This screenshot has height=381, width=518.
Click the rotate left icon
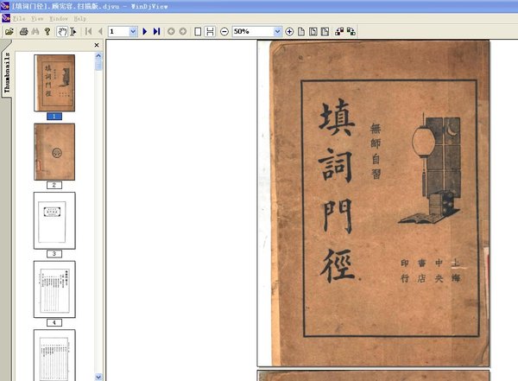click(x=339, y=31)
